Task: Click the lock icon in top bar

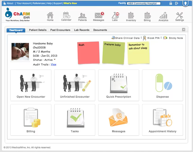Action: tap(171, 3)
